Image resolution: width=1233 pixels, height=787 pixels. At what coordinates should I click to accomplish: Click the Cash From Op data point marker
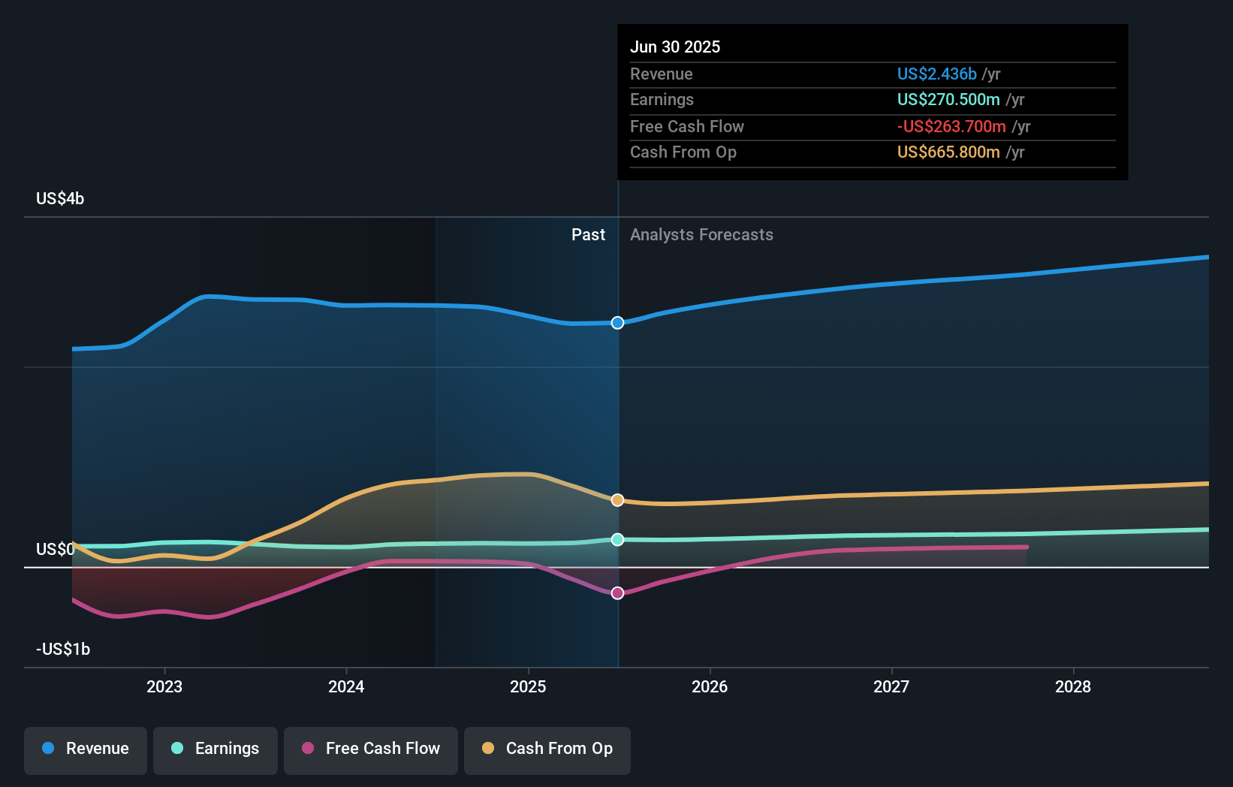pos(617,499)
